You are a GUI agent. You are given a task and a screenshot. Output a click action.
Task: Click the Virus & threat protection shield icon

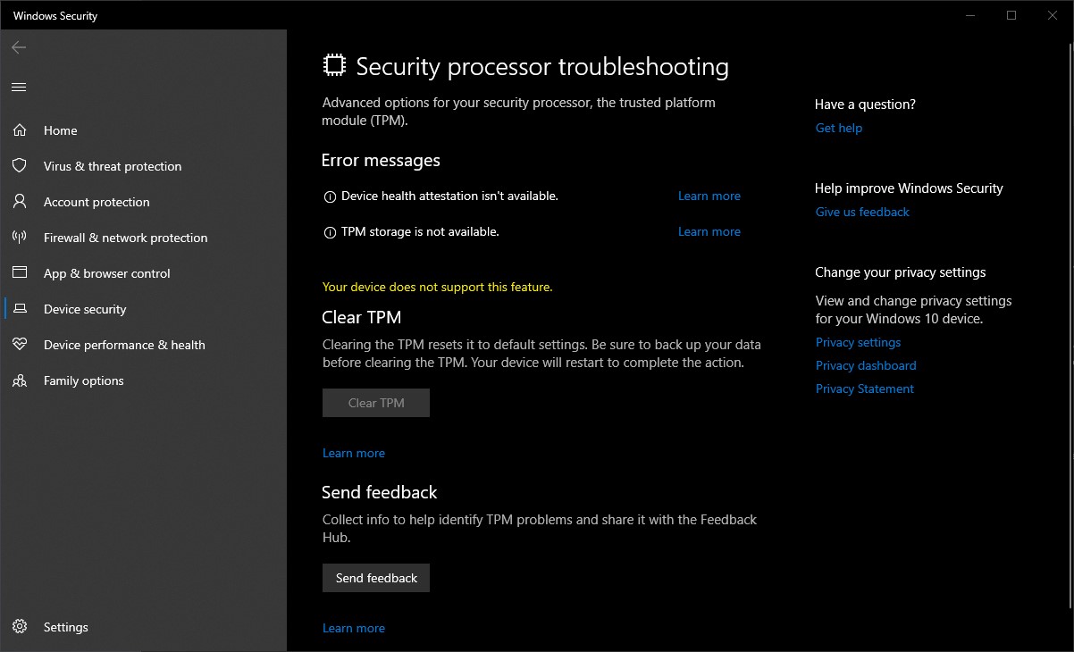coord(20,166)
